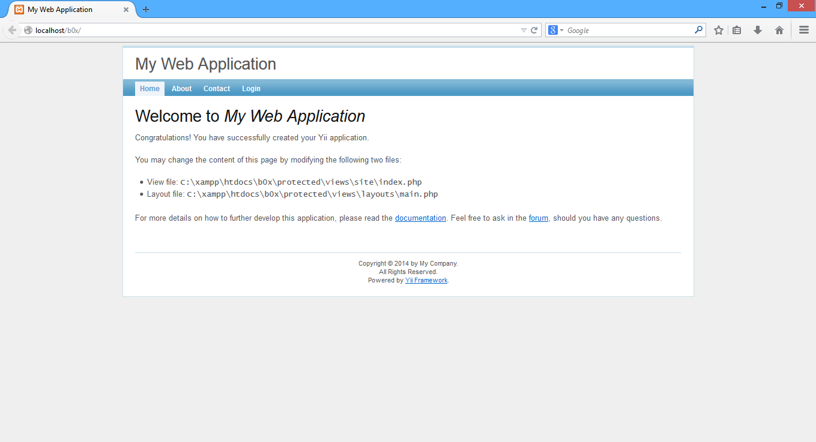This screenshot has height=442, width=816.
Task: Open the Firefox hamburger menu
Action: coord(803,29)
